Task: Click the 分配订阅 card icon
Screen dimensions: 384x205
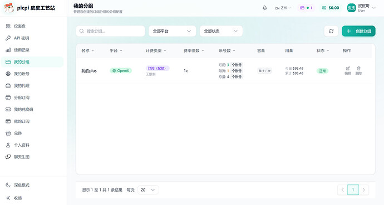Action: click(x=8, y=98)
